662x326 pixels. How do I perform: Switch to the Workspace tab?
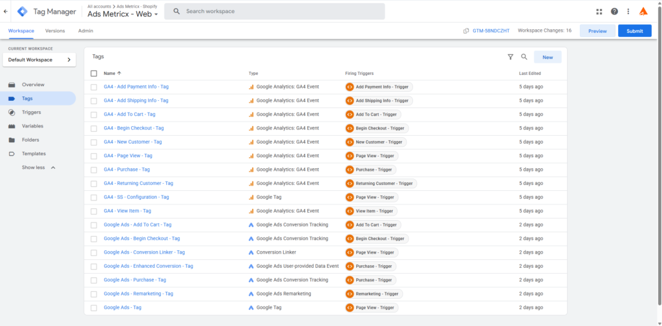21,31
